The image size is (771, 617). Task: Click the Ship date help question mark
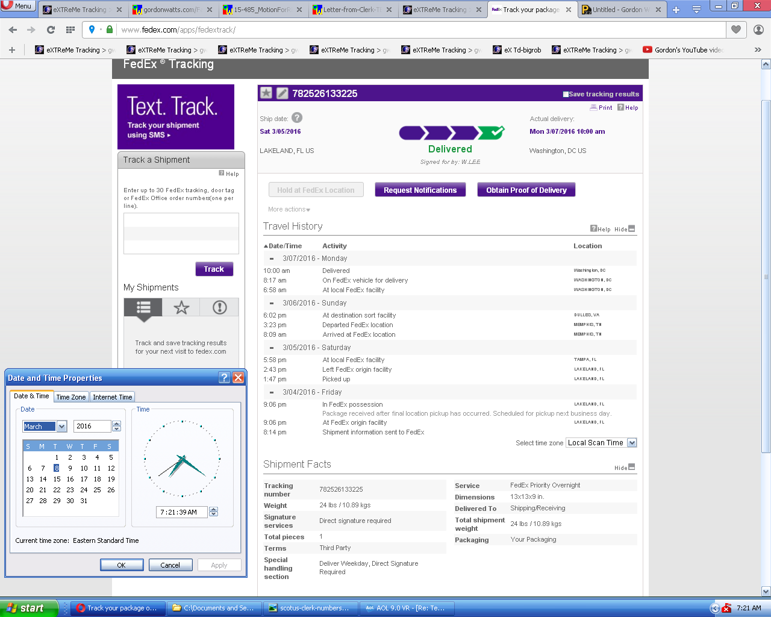tap(297, 118)
